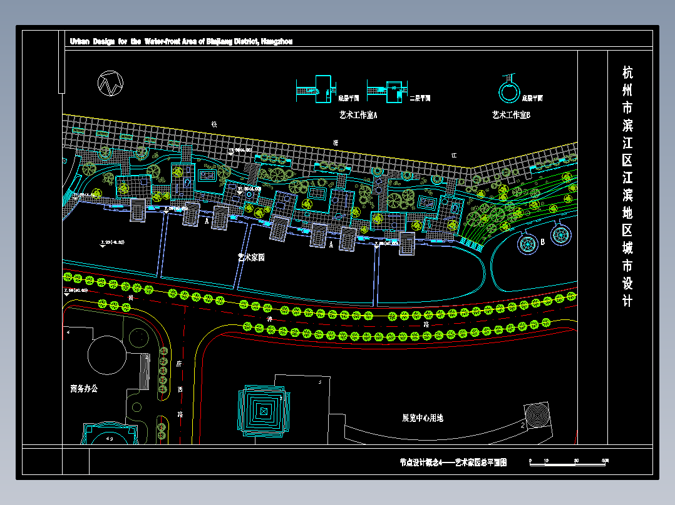The image size is (675, 505).
Task: Click the north arrow compass symbol
Action: pyautogui.click(x=111, y=83)
